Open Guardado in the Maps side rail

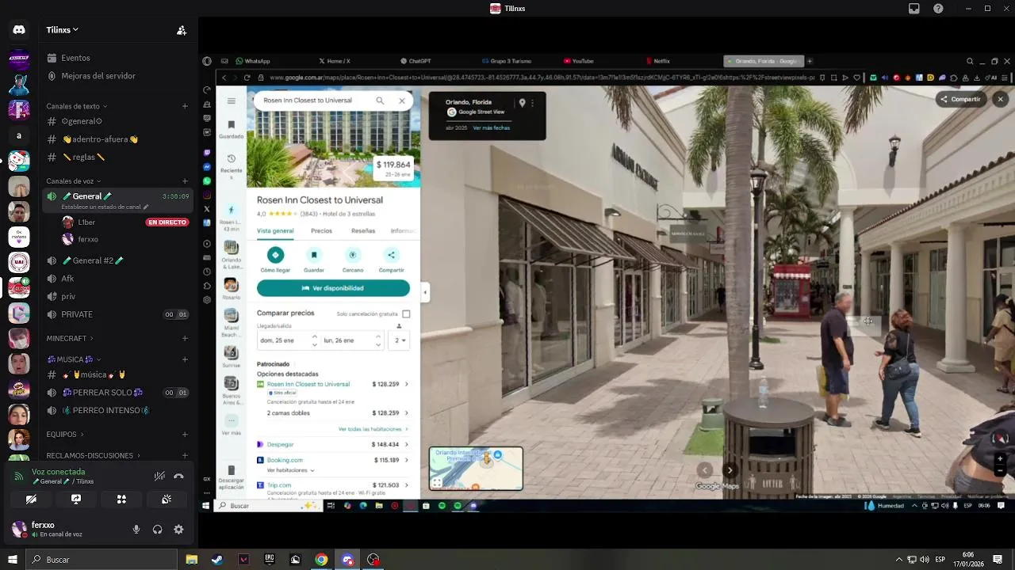[231, 130]
